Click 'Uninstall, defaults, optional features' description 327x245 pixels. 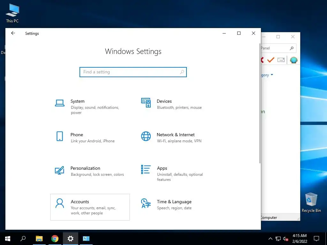click(180, 177)
